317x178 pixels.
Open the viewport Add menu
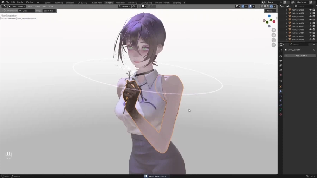point(44,6)
